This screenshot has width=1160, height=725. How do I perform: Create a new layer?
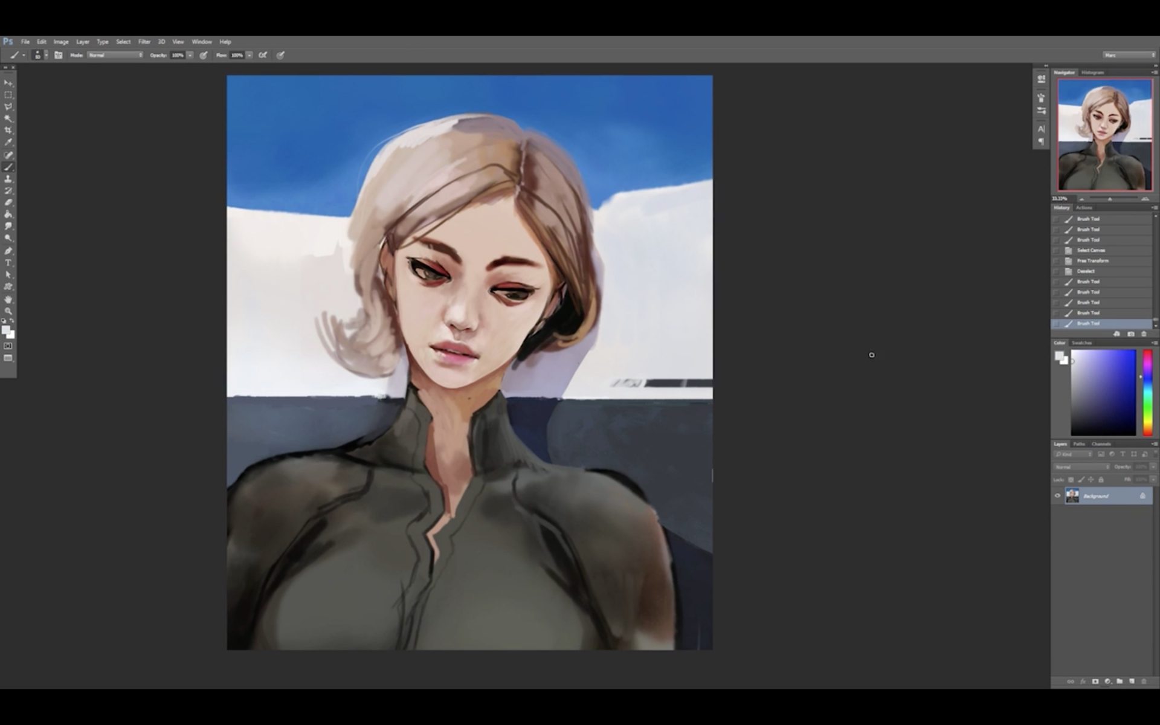1132,681
